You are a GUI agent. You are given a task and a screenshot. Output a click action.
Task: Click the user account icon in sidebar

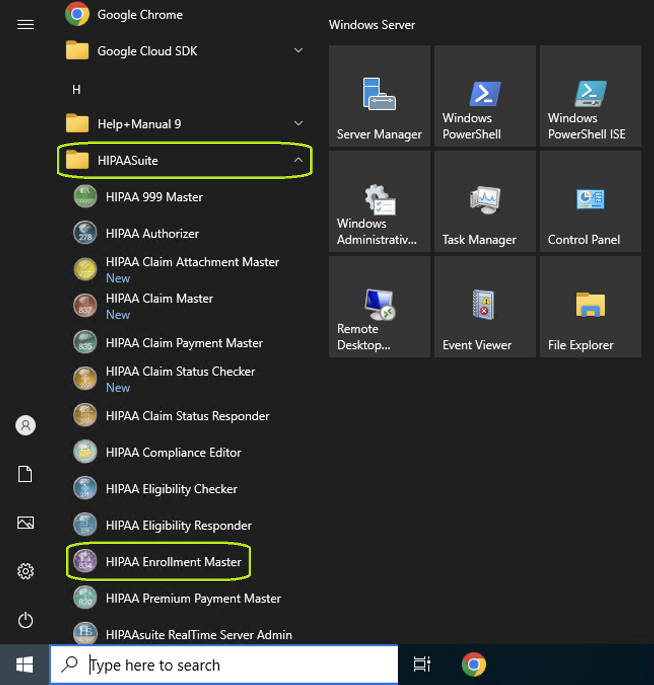pos(25,425)
